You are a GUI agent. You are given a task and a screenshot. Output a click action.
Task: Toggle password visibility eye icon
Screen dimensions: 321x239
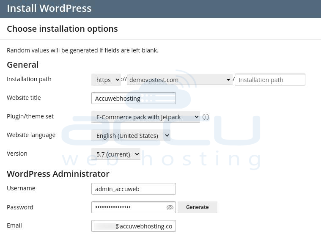pyautogui.click(x=170, y=207)
